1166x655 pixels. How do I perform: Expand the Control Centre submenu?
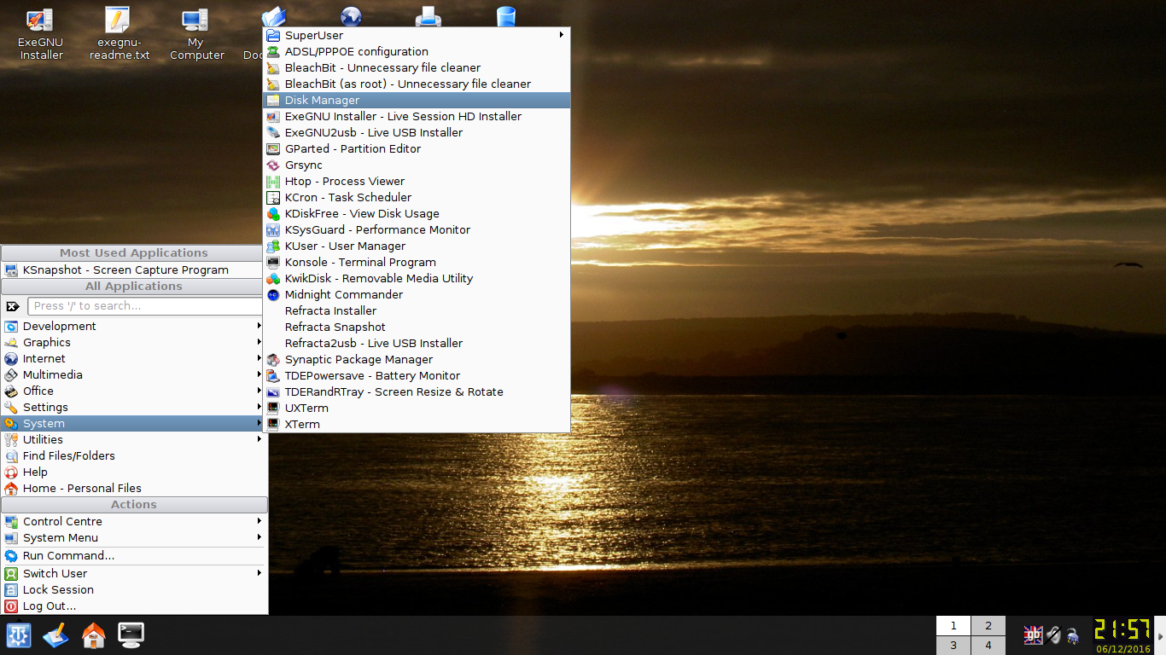click(x=62, y=522)
